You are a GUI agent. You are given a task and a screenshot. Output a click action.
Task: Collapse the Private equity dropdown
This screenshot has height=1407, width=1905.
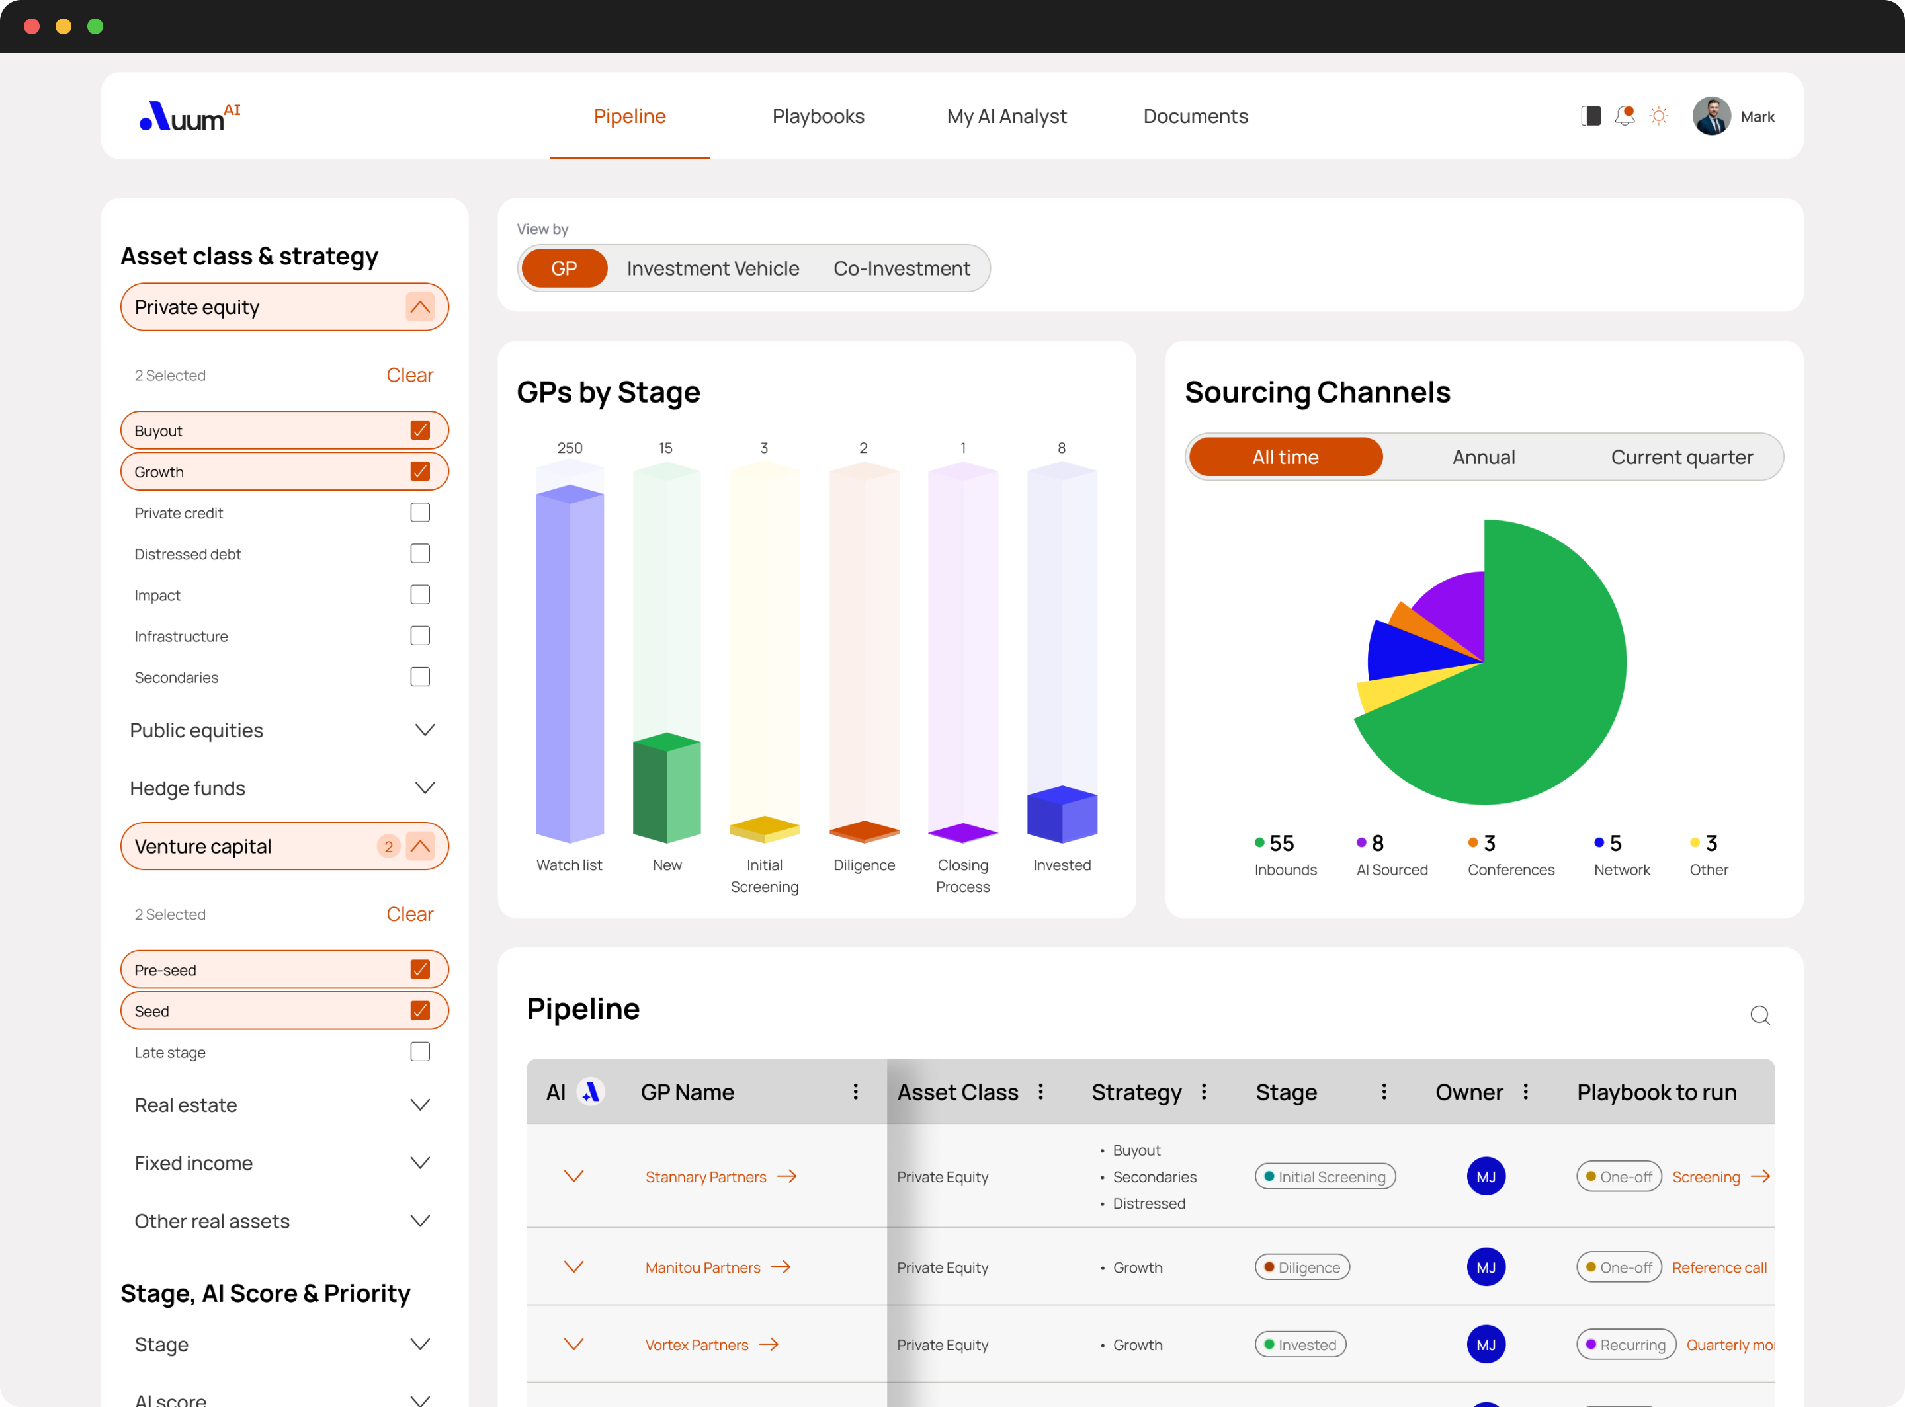pyautogui.click(x=420, y=307)
